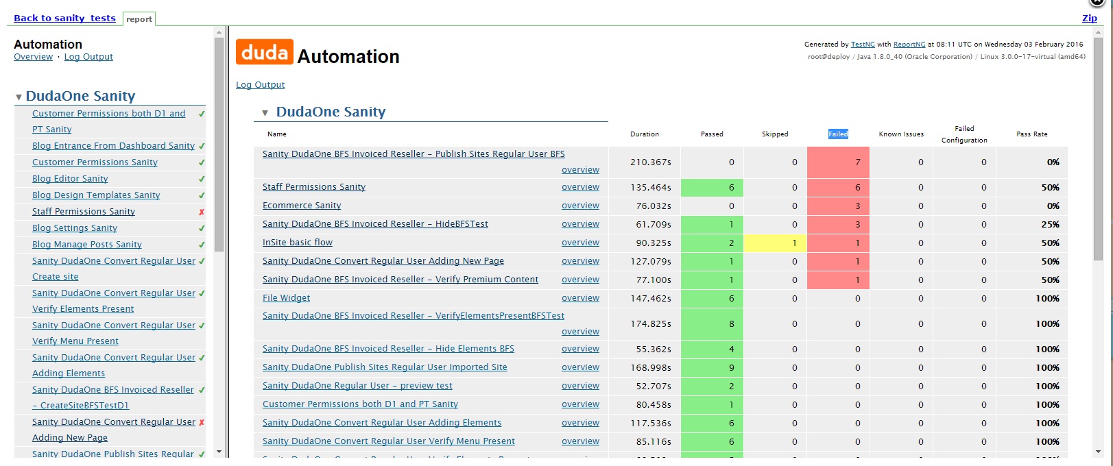Screen dimensions: 1113x466
Task: Click the main report scroll down arrow
Action: pyautogui.click(x=1098, y=452)
